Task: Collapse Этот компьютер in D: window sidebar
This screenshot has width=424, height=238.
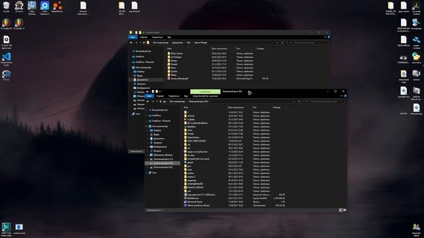Action: (x=147, y=126)
